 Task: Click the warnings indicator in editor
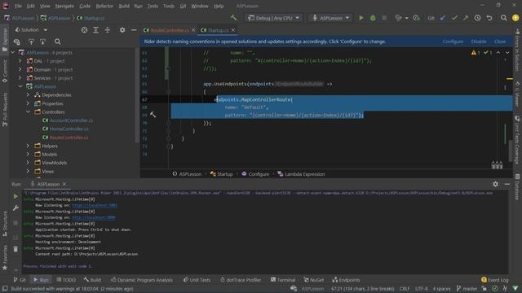pos(476,52)
